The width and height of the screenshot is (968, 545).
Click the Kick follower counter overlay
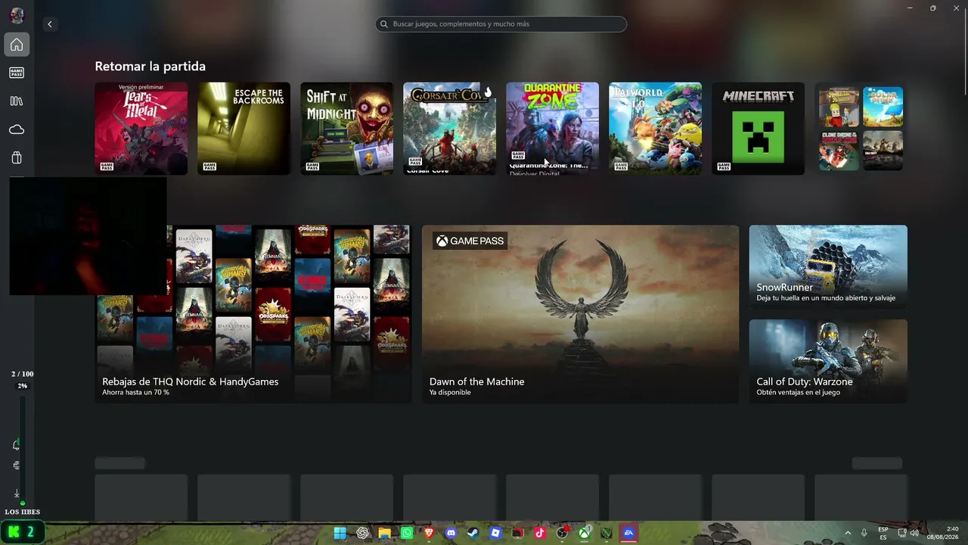pyautogui.click(x=22, y=531)
